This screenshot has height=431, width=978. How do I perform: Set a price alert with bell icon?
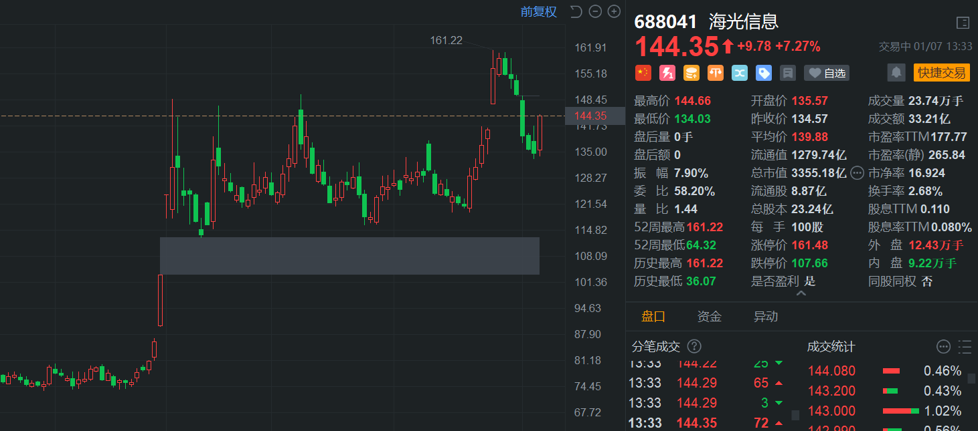[897, 72]
